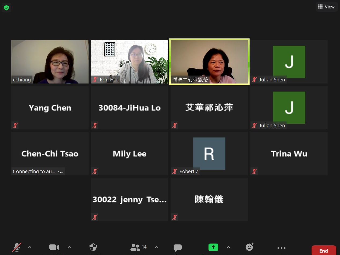
Task: Select the highlighted active speaker video tile
Action: pos(209,62)
